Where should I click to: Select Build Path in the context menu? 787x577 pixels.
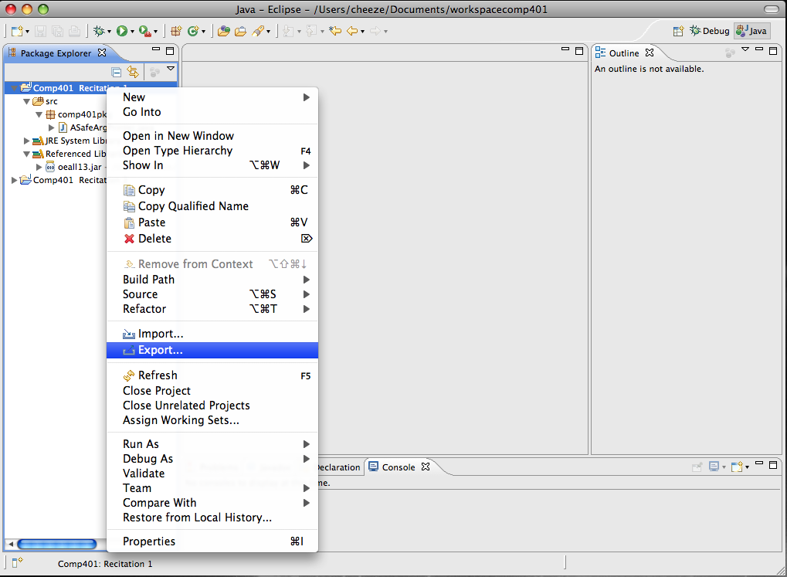click(212, 279)
